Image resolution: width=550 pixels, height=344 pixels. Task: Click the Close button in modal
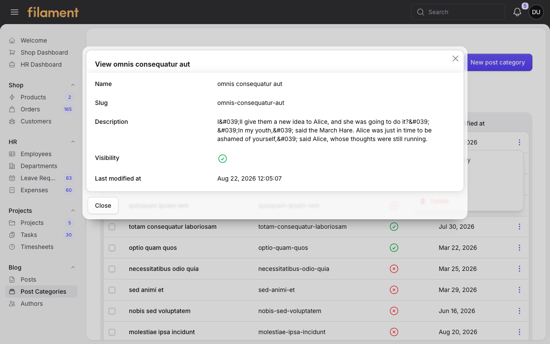(x=103, y=206)
